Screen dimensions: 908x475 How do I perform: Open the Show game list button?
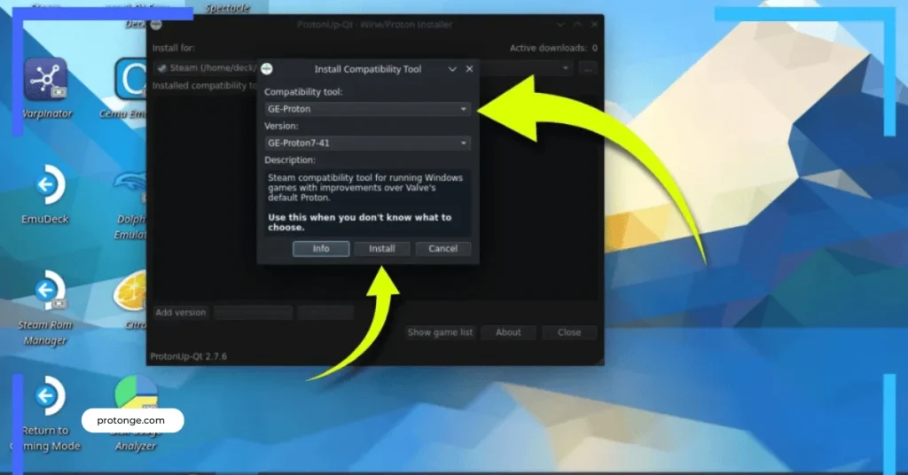[440, 332]
